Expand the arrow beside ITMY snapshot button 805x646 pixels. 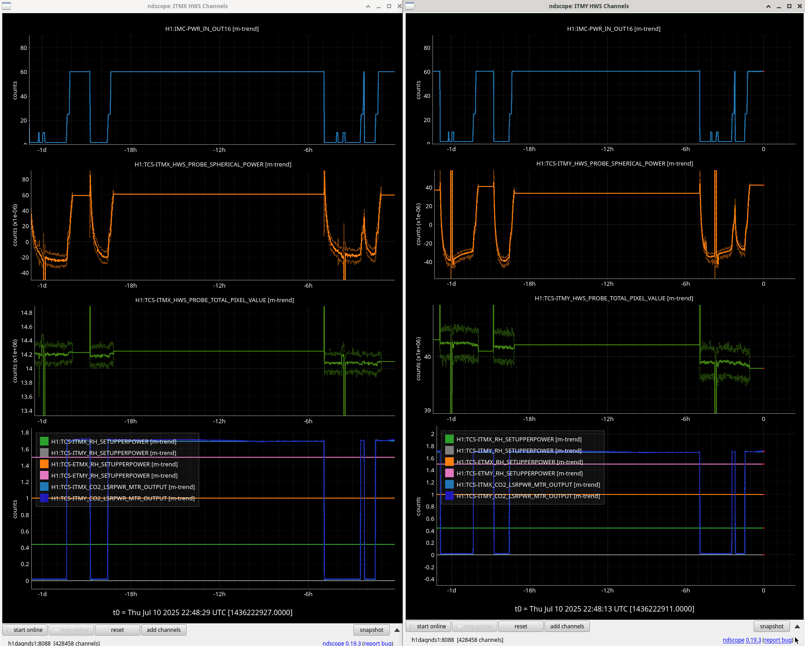797,626
